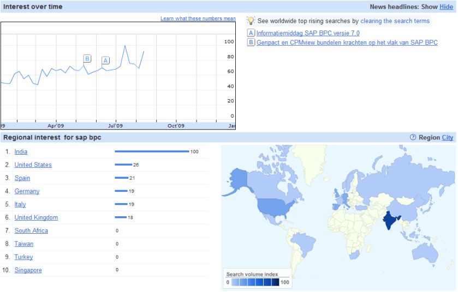Click India on the world map
This screenshot has width=458, height=292.
coord(390,221)
